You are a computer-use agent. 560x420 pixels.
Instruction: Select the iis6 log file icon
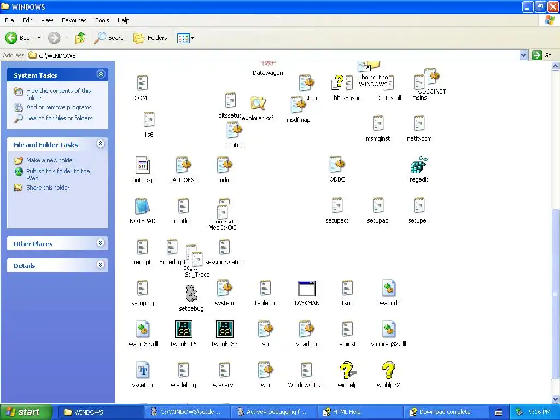(x=149, y=120)
